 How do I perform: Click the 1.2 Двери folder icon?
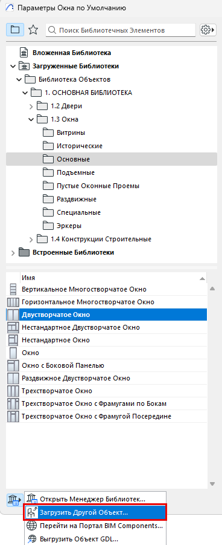[42, 106]
